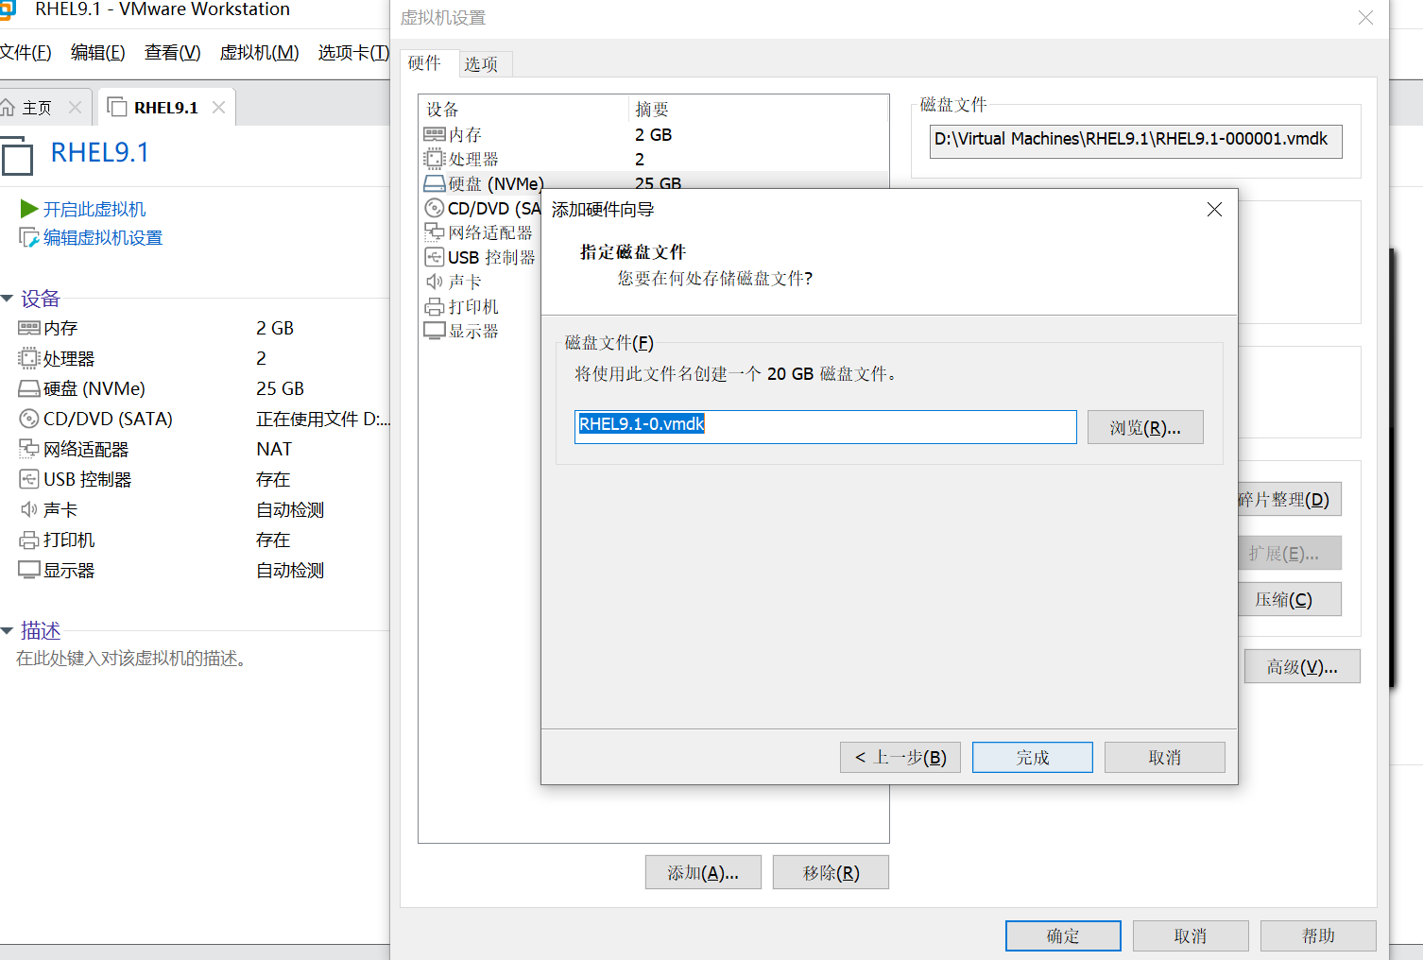The width and height of the screenshot is (1423, 960).
Task: Click display icon in main window devices
Action: point(29,570)
